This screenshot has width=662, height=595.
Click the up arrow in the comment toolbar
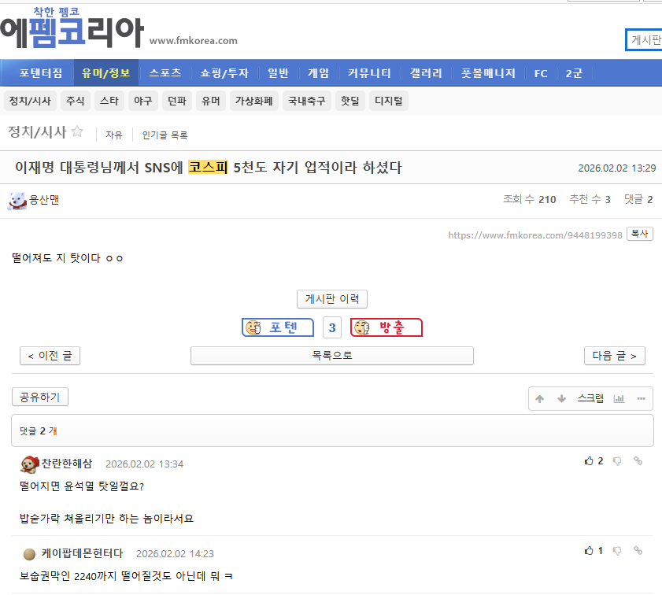pos(539,399)
